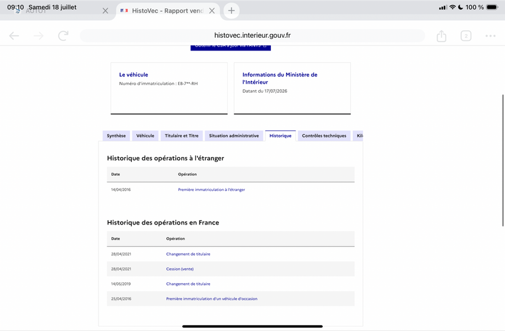Click the Historique des opérations à l'étranger heading

165,158
